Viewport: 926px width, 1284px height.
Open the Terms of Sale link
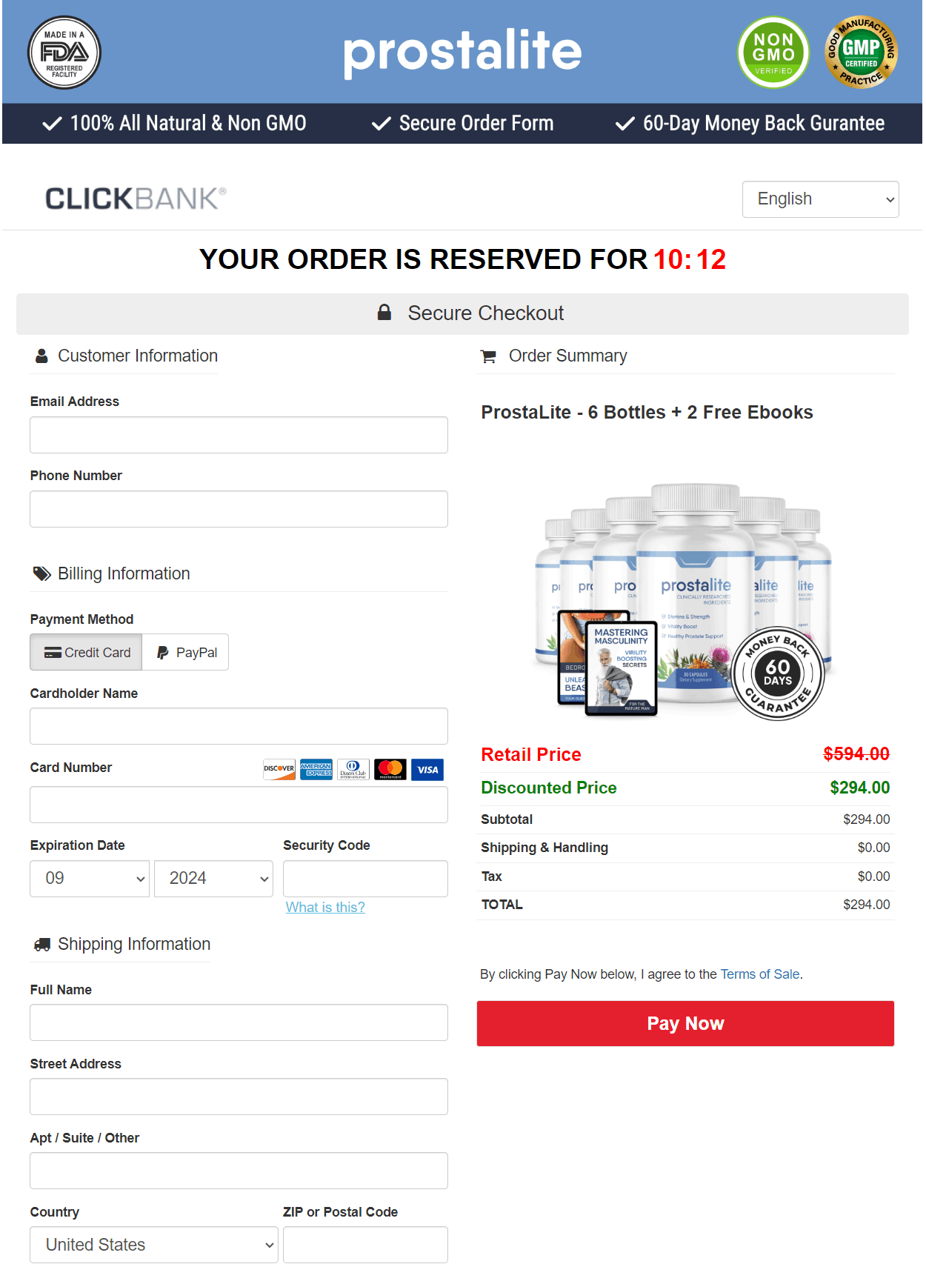pos(760,974)
